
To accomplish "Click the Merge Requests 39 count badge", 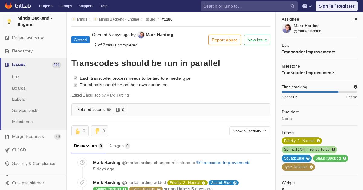I will (58, 137).
